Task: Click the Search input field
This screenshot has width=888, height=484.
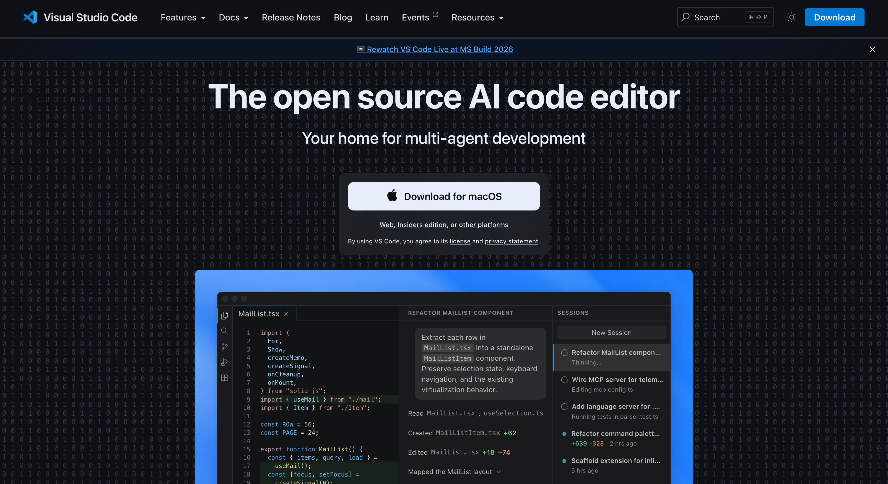Action: point(725,17)
